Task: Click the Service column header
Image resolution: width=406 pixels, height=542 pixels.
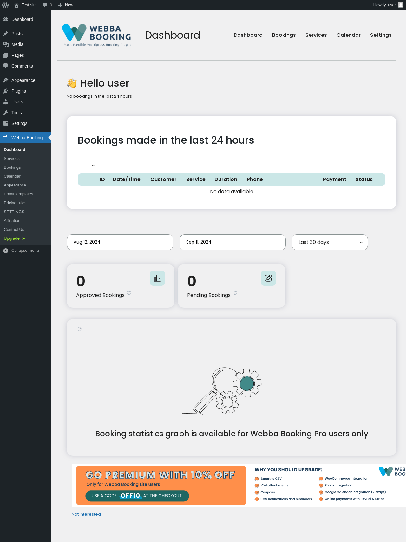Action: (x=196, y=180)
